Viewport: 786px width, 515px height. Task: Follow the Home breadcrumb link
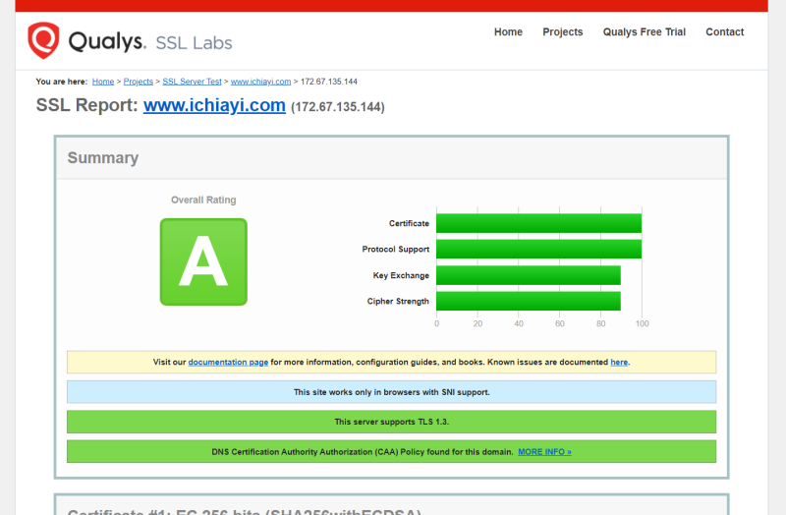[103, 82]
